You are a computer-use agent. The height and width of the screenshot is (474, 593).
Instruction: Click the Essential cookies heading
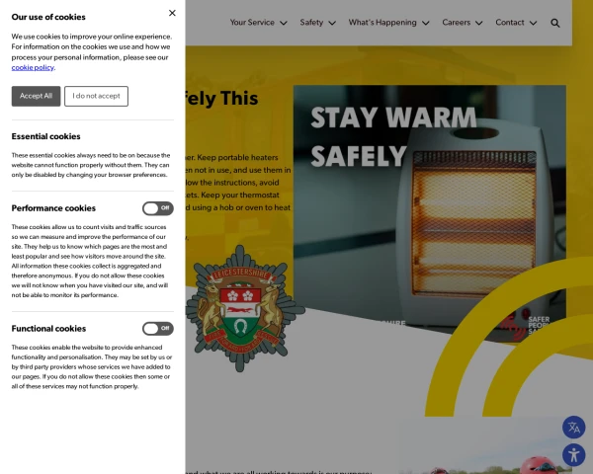pyautogui.click(x=45, y=136)
